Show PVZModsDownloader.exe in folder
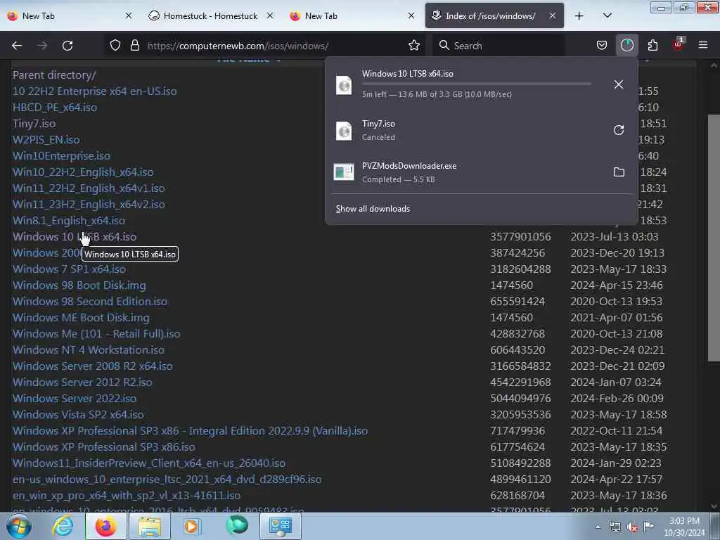The image size is (720, 540). coord(619,172)
